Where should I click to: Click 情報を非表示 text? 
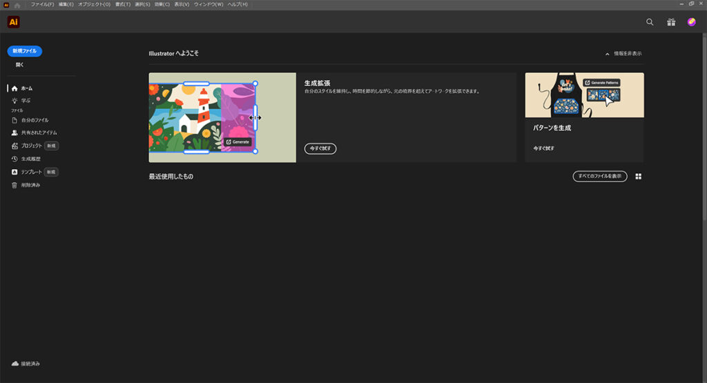[x=628, y=54]
